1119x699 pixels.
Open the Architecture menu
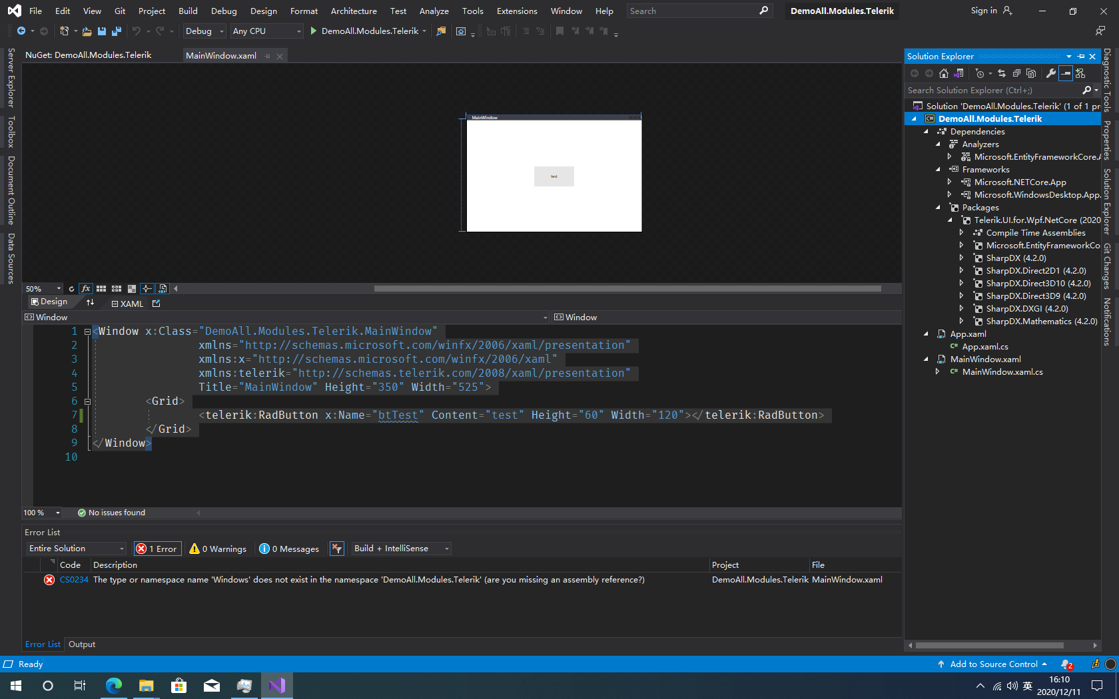[354, 11]
